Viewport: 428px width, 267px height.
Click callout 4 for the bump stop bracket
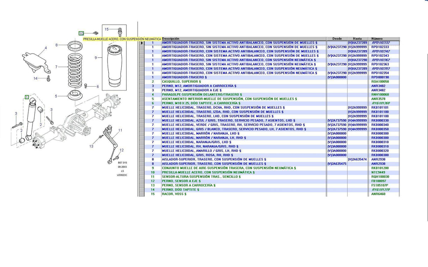pos(45,48)
